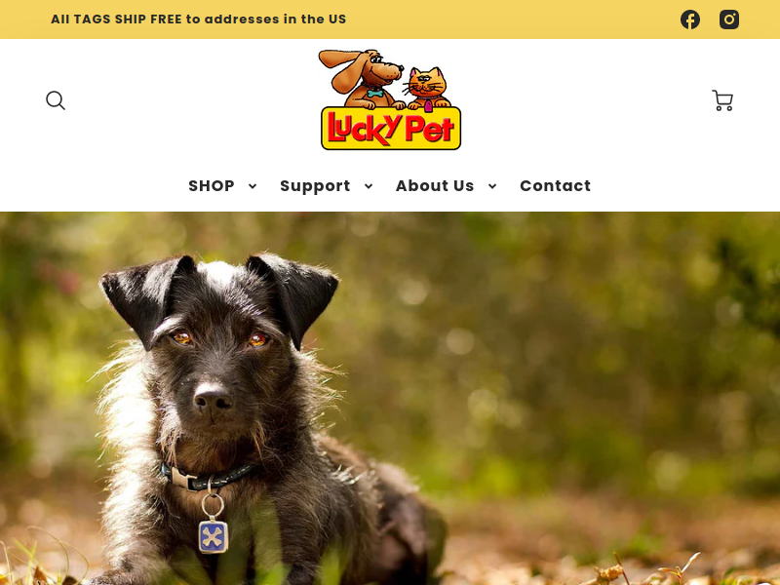Select the About Us menu item
The height and width of the screenshot is (585, 780).
coord(435,185)
